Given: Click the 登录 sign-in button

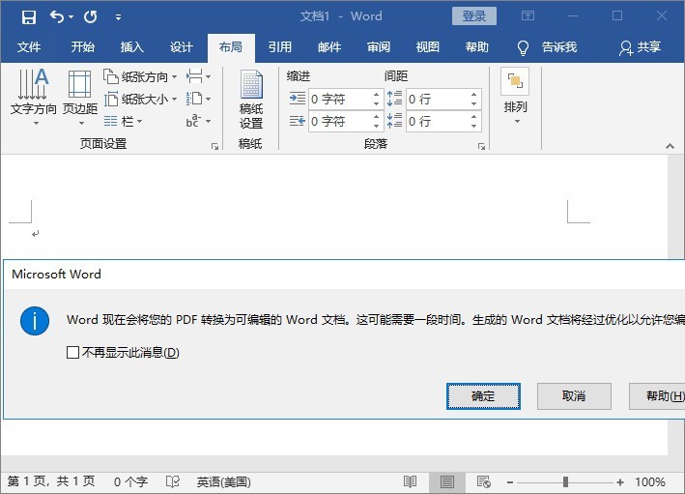Looking at the screenshot, I should (x=474, y=16).
